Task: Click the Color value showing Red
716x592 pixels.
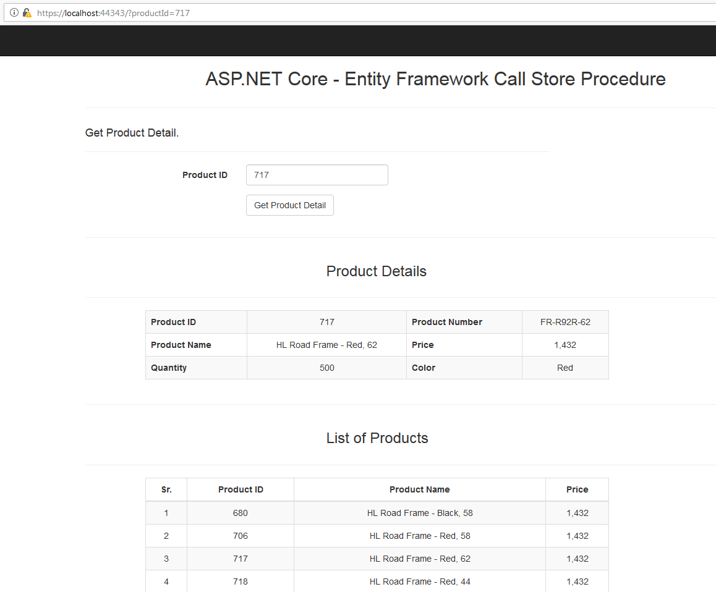Action: tap(565, 367)
